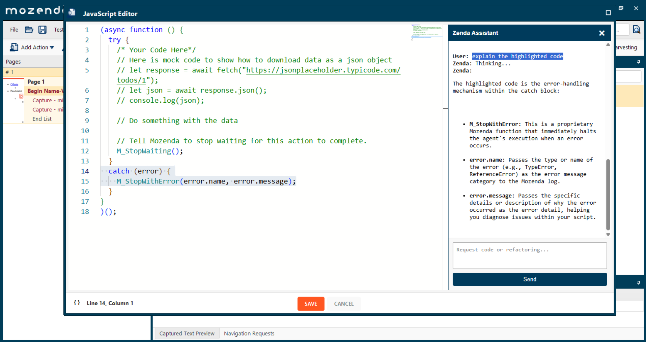646x342 pixels.
Task: Click the Zenda chat scrollbar down arrow
Action: point(608,235)
